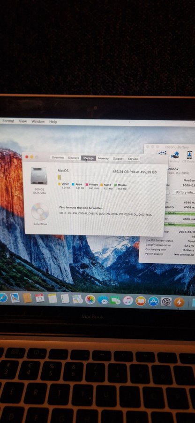This screenshot has width=195, height=423.
Task: Click the hard disk drive icon
Action: coord(39,175)
